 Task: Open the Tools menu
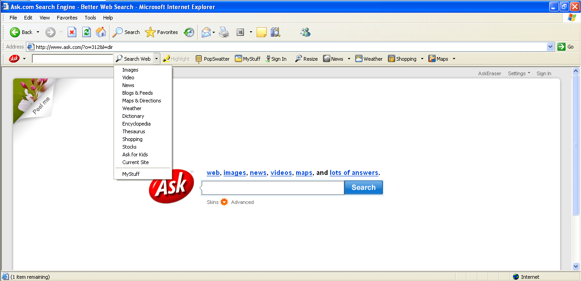point(90,18)
